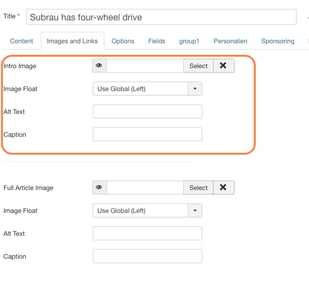Open Intro Image Float dropdown arrow
The image size is (309, 290).
[x=195, y=89]
